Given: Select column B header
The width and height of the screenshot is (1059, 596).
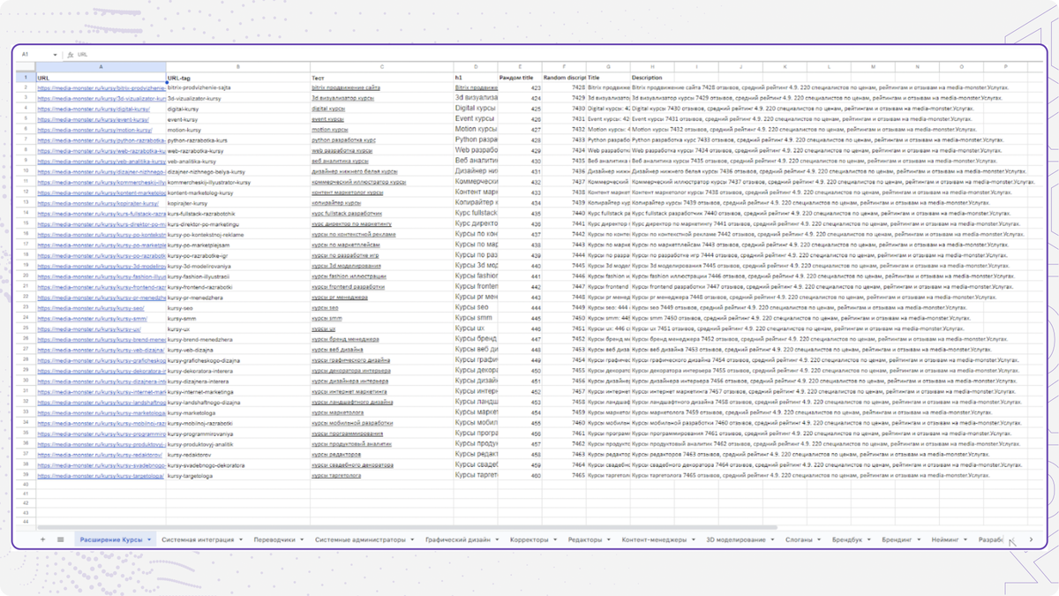Looking at the screenshot, I should (237, 67).
